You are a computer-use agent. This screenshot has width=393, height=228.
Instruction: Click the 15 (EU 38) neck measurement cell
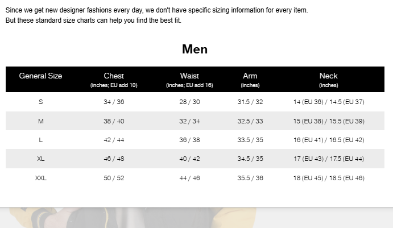point(328,121)
